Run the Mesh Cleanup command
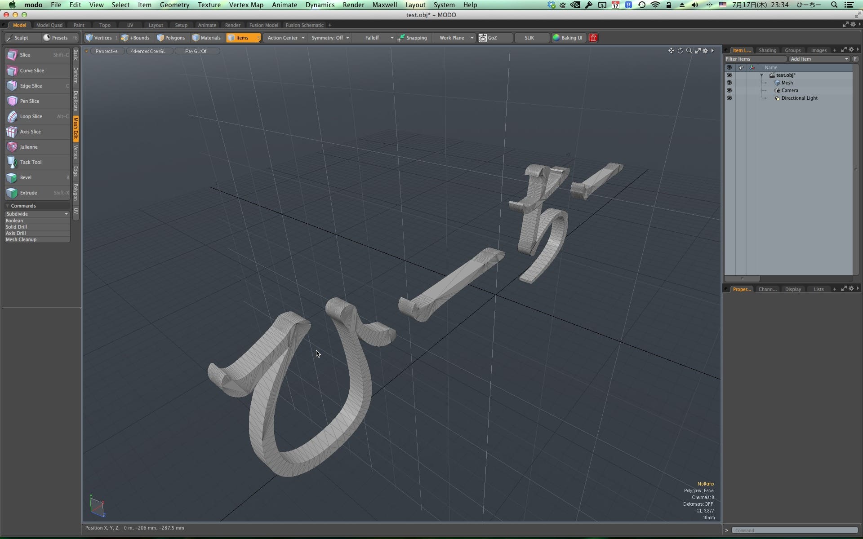 [x=21, y=239]
